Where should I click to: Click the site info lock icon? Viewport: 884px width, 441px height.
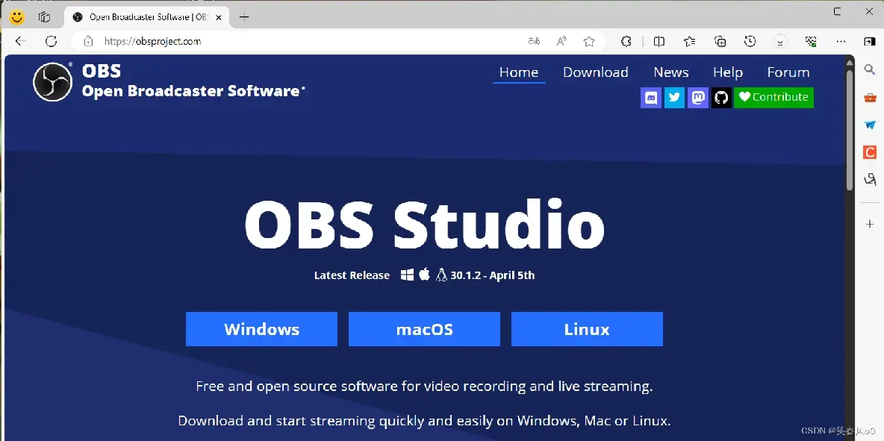click(87, 41)
